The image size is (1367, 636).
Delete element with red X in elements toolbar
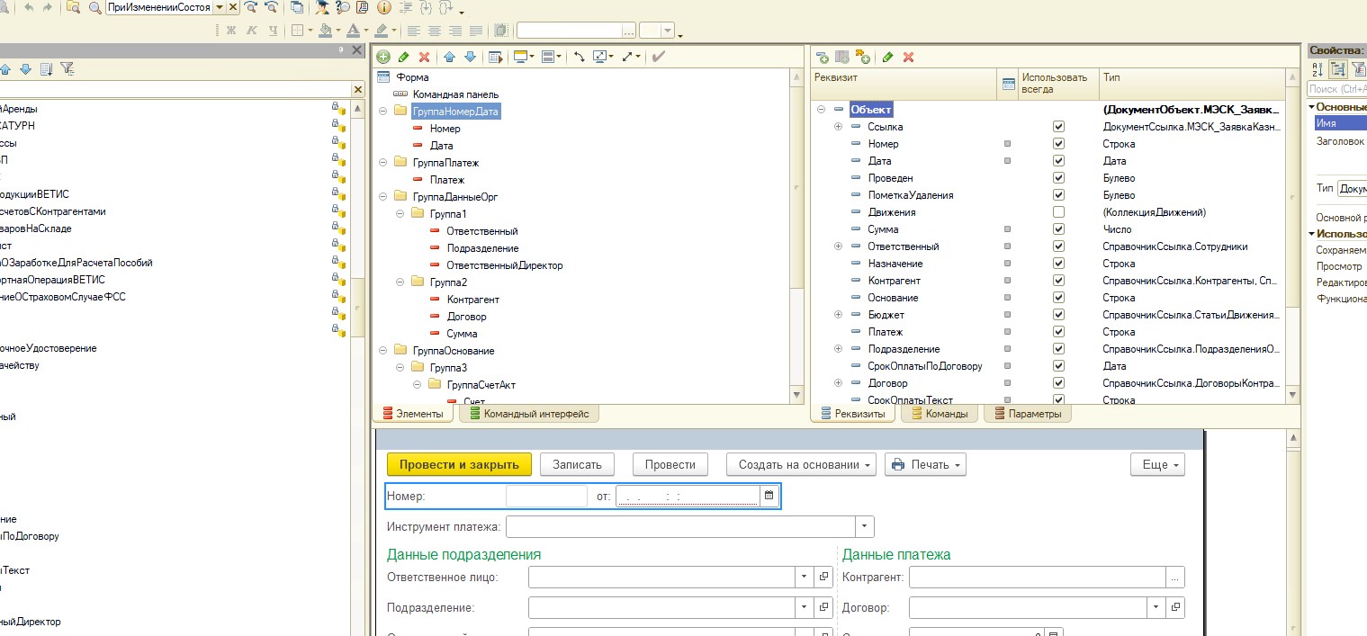424,57
